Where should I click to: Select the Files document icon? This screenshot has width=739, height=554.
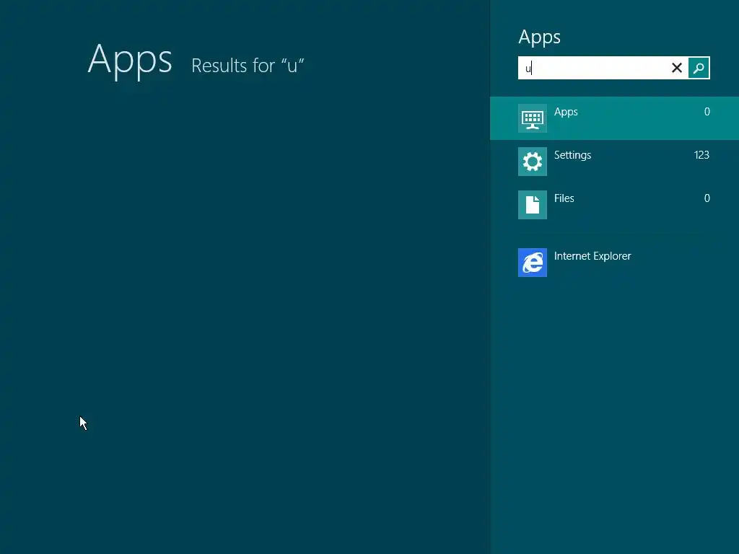pos(533,205)
